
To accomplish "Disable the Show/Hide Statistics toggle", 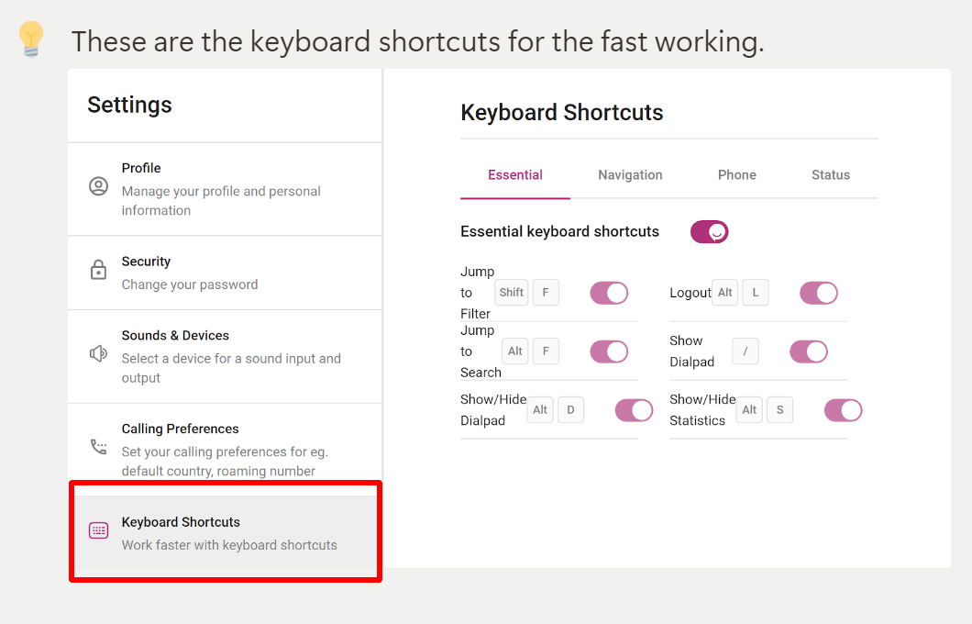I will [843, 410].
